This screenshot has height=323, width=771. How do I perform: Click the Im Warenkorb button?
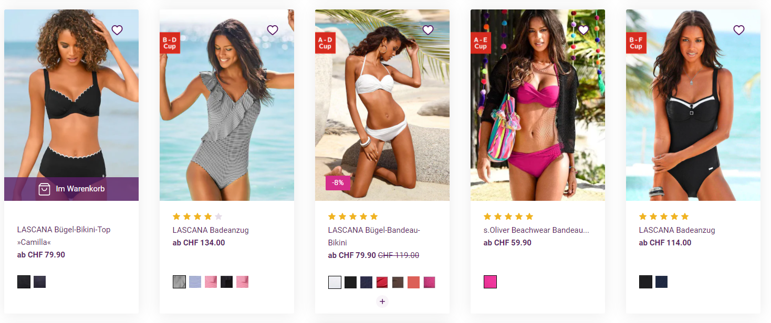click(x=71, y=189)
